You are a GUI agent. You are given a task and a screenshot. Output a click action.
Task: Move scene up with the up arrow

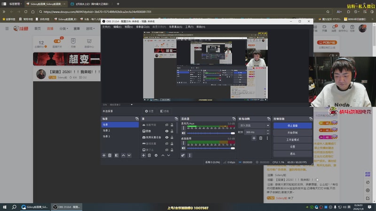(x=123, y=156)
